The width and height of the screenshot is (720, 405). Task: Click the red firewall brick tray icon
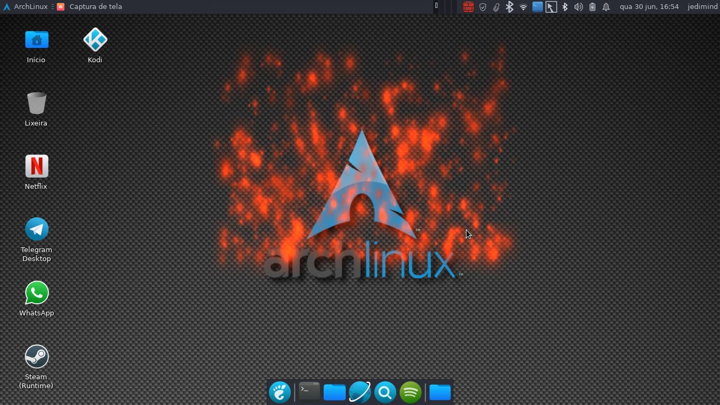pos(468,7)
